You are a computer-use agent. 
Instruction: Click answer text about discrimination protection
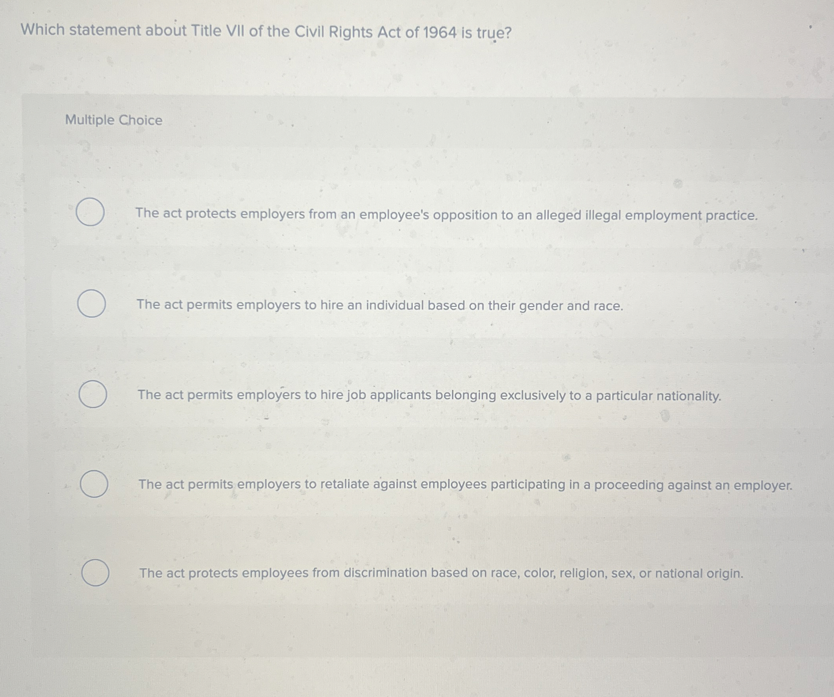click(x=441, y=573)
